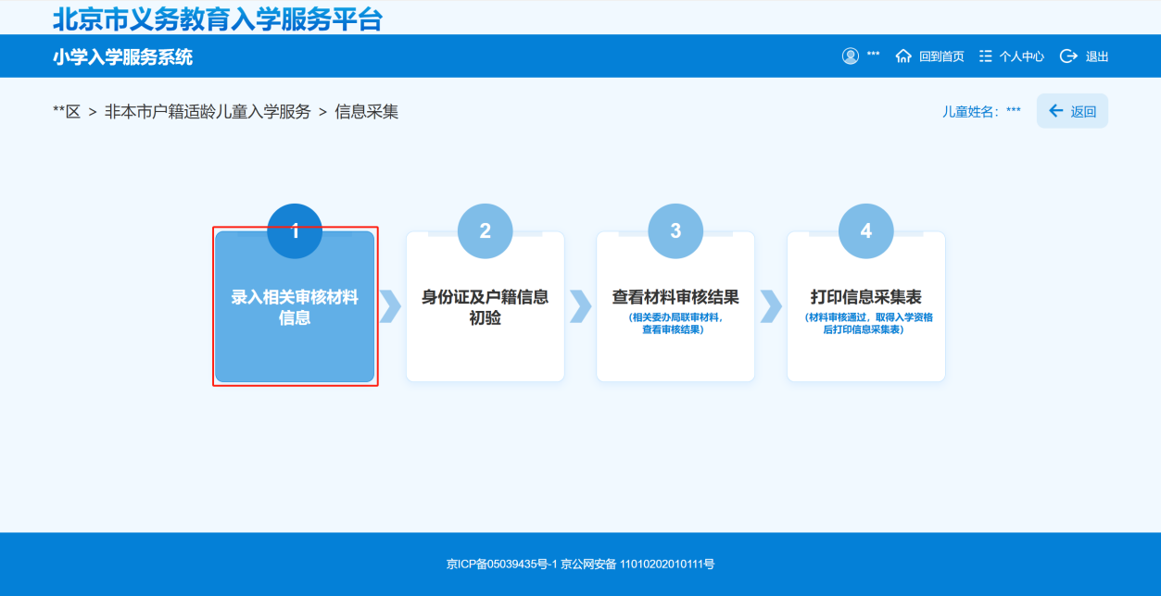Click the 信息采集 breadcrumb item
Screen dimensions: 1161x596
[367, 112]
